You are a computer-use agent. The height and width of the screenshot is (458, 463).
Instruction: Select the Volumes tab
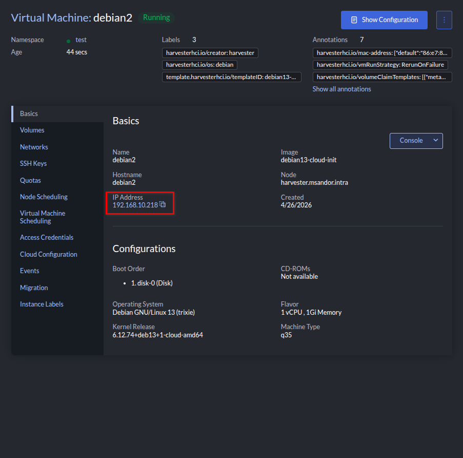tap(32, 130)
